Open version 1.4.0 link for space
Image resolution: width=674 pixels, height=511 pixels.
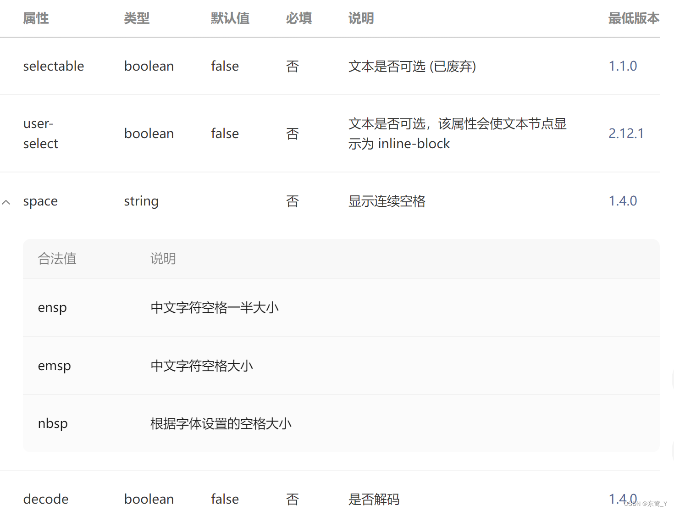click(x=623, y=201)
